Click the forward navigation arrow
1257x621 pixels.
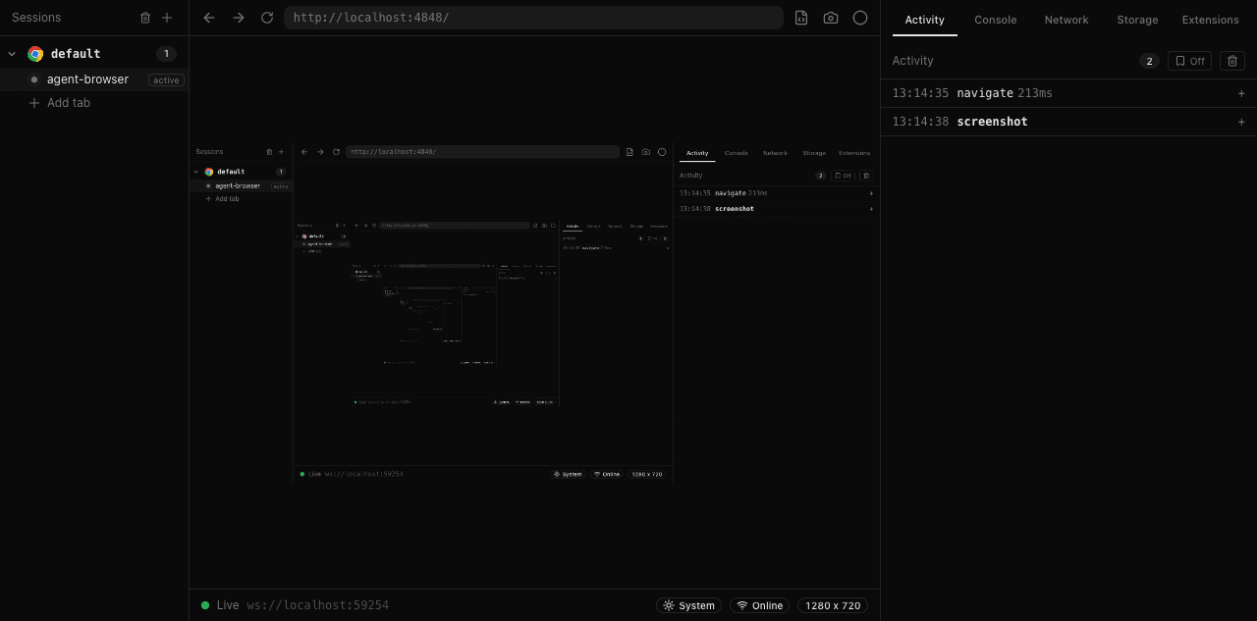(x=238, y=17)
